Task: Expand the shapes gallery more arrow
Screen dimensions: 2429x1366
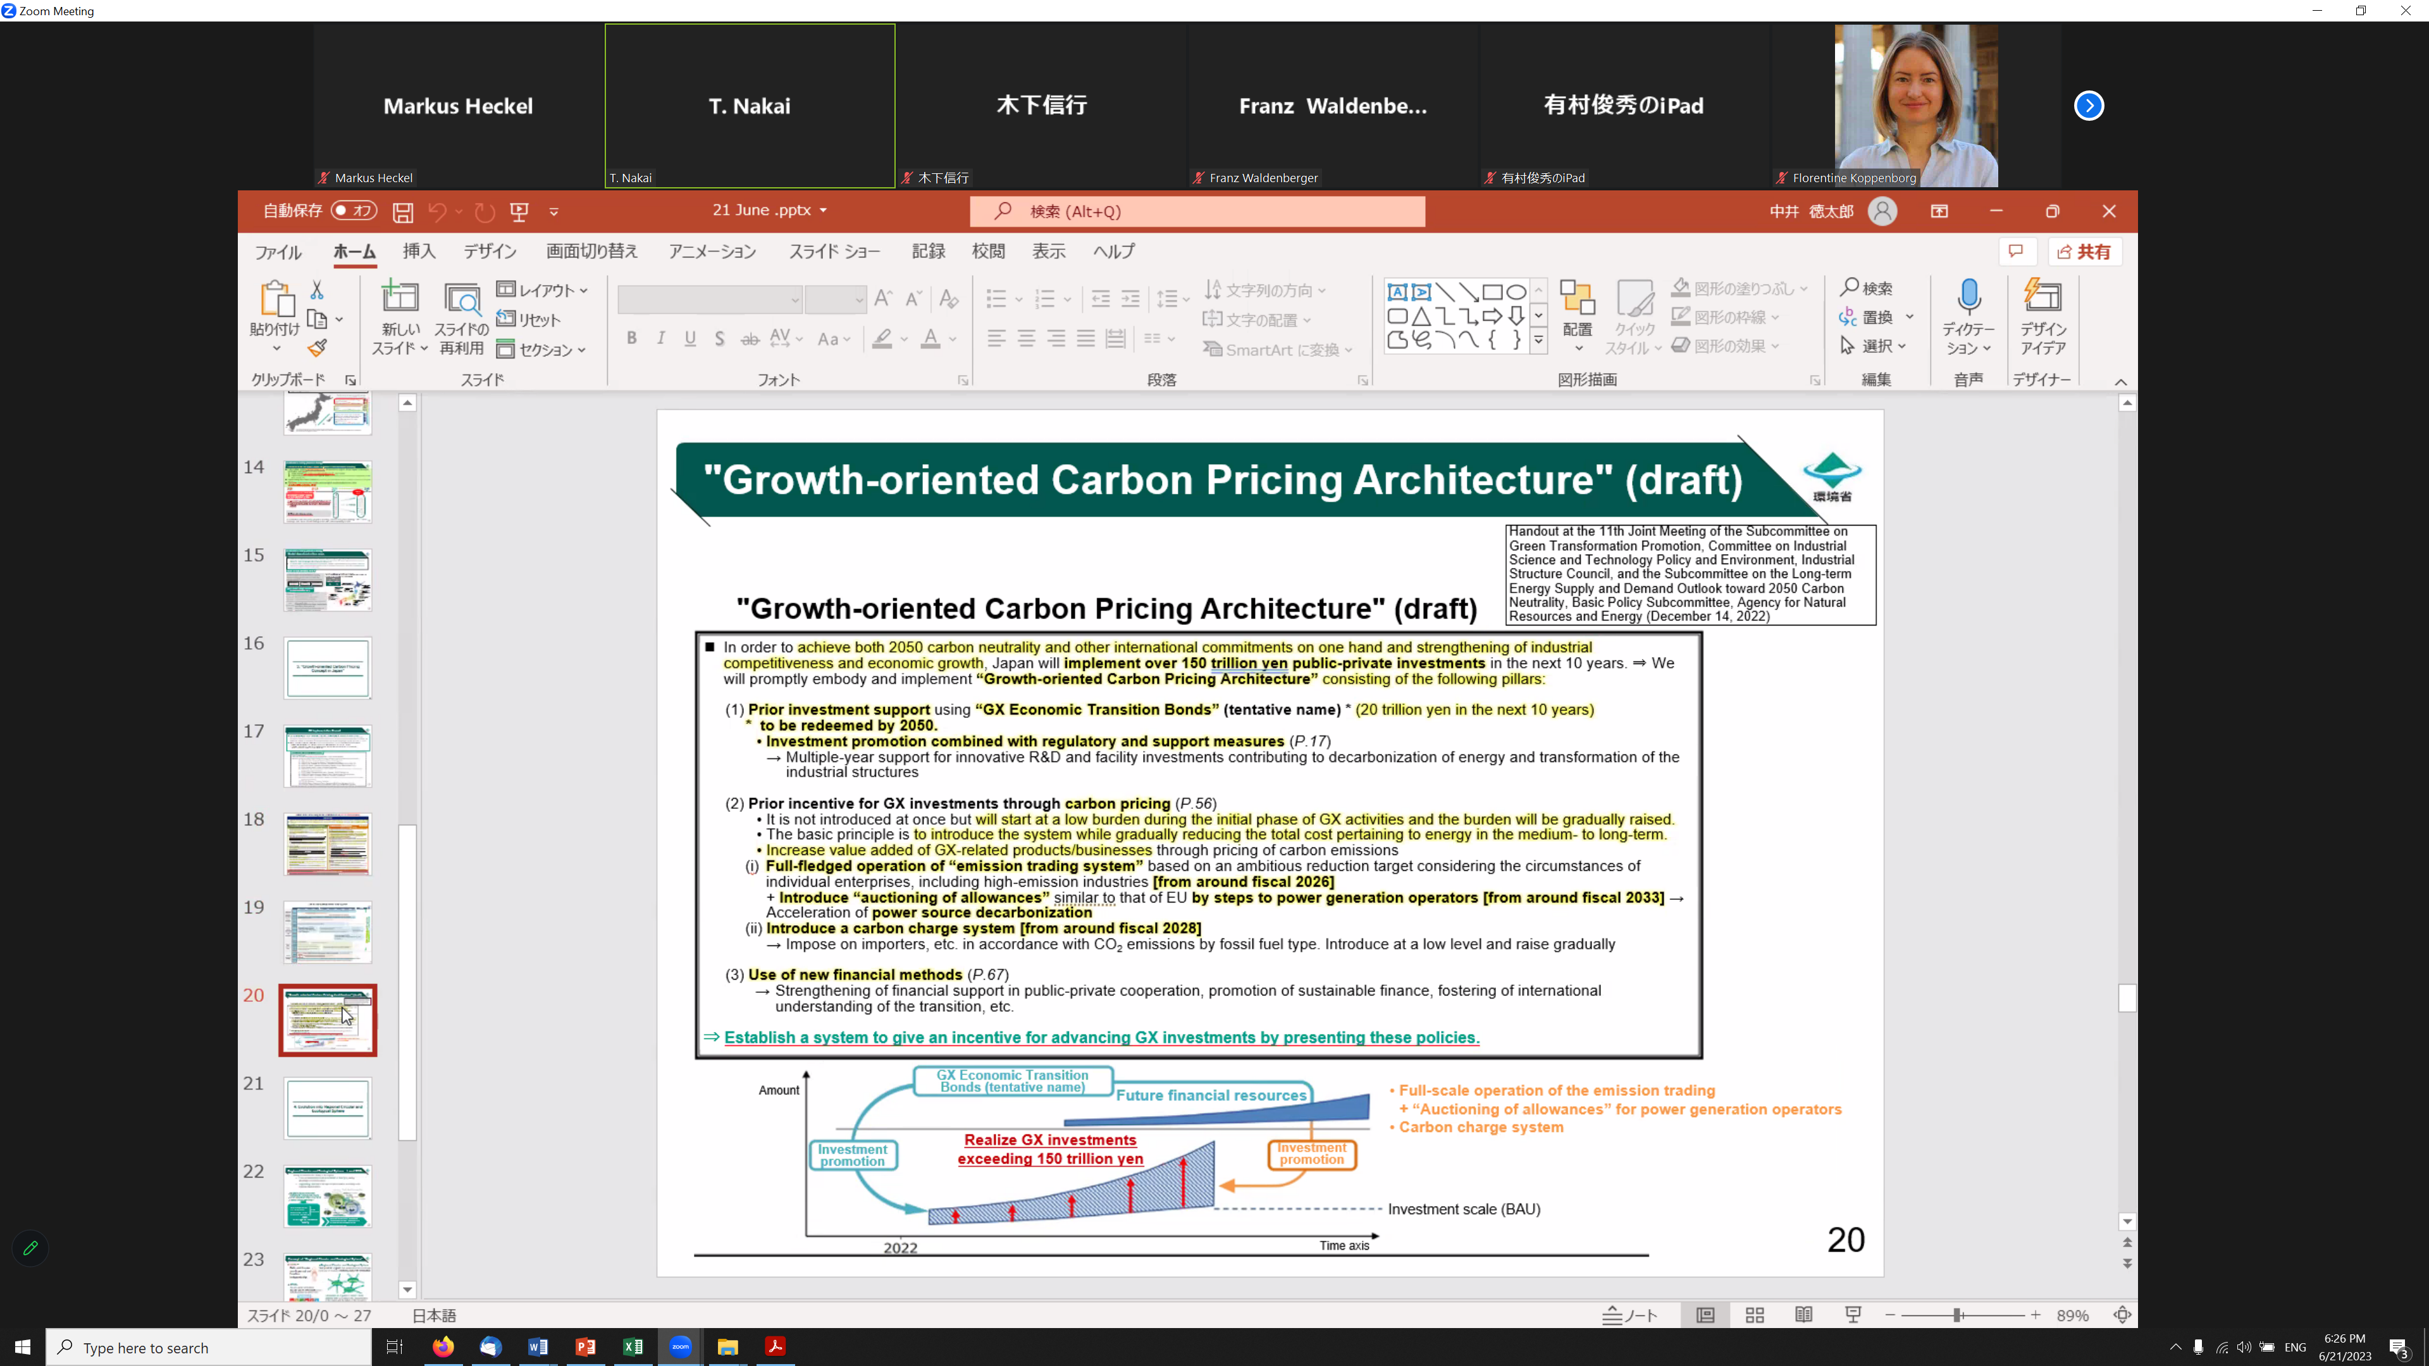Action: coord(1538,340)
